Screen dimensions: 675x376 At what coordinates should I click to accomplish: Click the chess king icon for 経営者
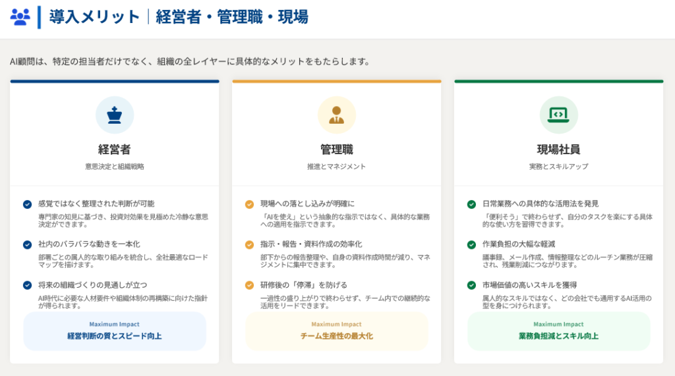pyautogui.click(x=115, y=115)
